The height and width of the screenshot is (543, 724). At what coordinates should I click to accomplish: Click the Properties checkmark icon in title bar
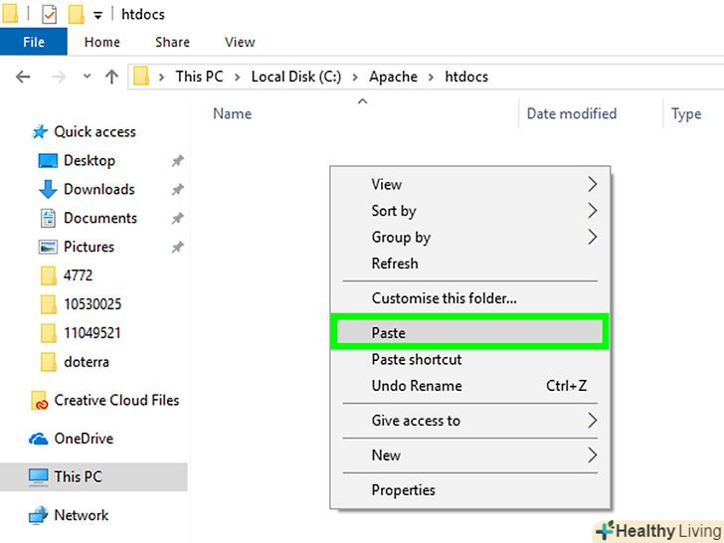49,14
